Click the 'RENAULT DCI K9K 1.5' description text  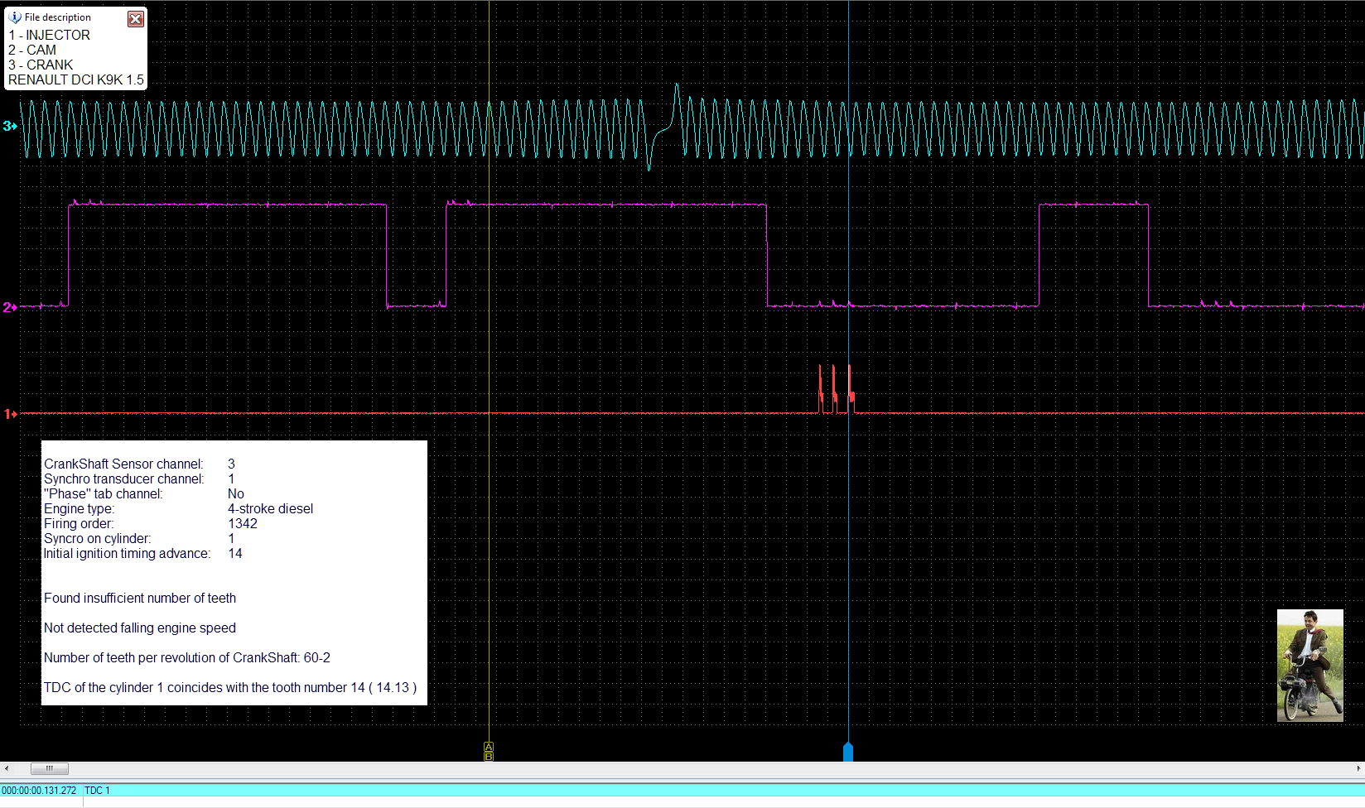pyautogui.click(x=76, y=80)
